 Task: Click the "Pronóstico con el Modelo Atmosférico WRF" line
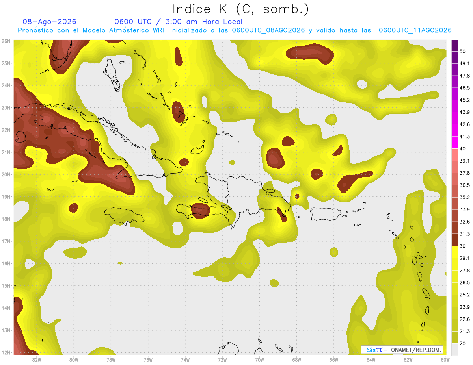pos(235,30)
